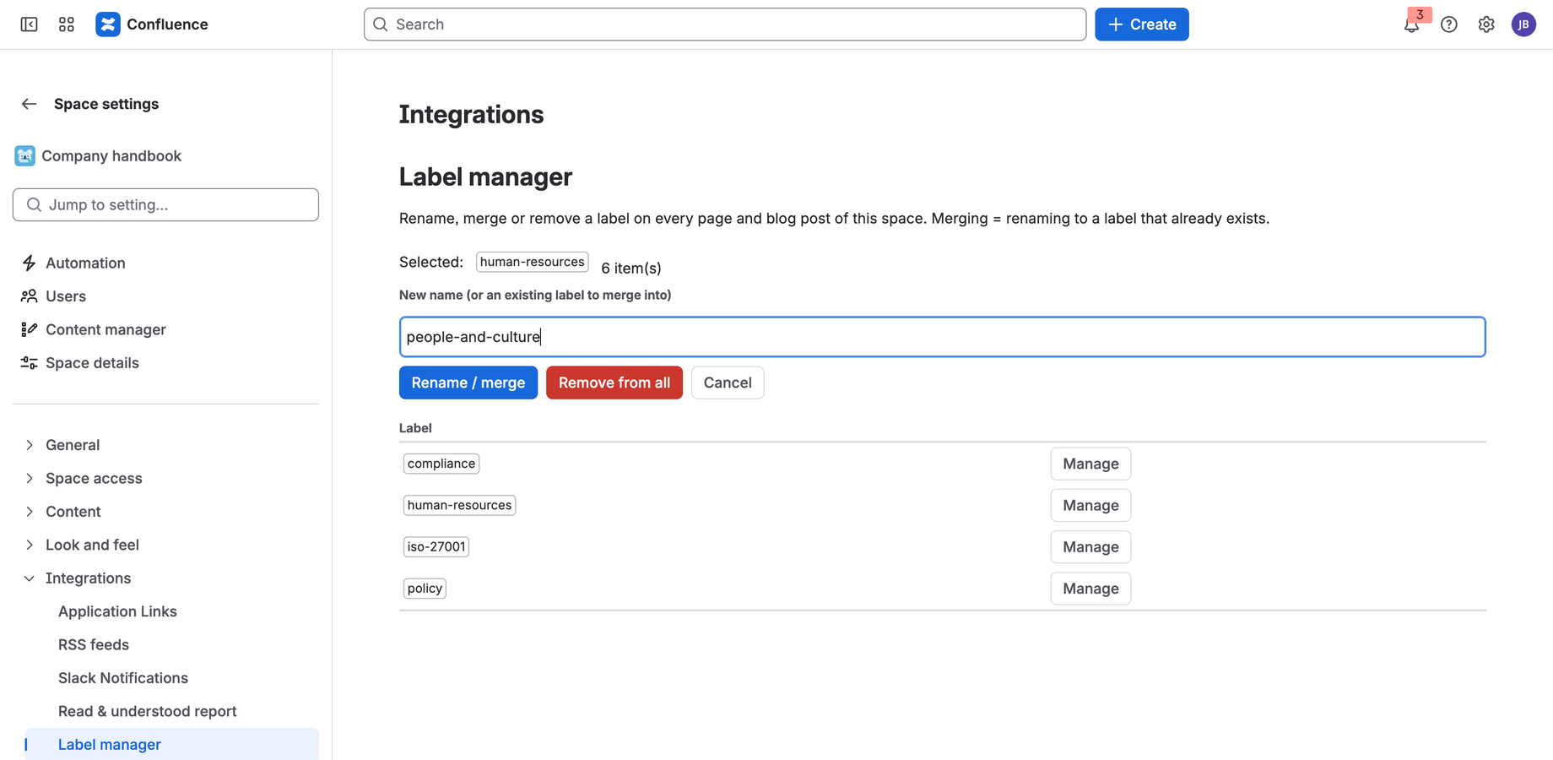1553x760 pixels.
Task: Click the General section label
Action: click(x=73, y=445)
